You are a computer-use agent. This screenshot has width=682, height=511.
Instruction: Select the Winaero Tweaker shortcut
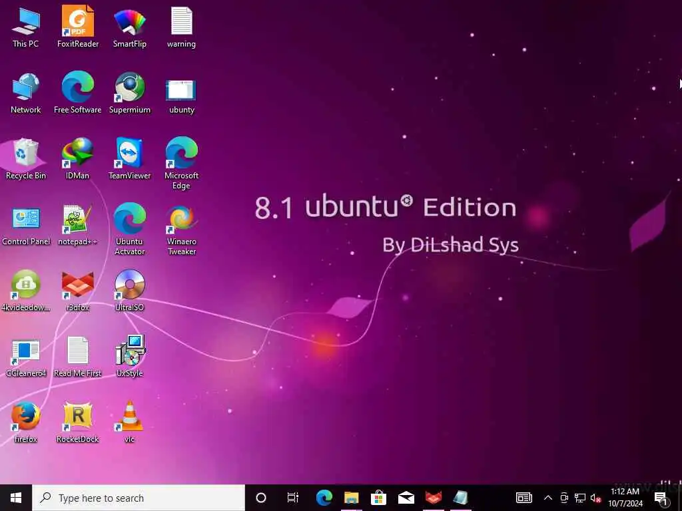pyautogui.click(x=181, y=230)
